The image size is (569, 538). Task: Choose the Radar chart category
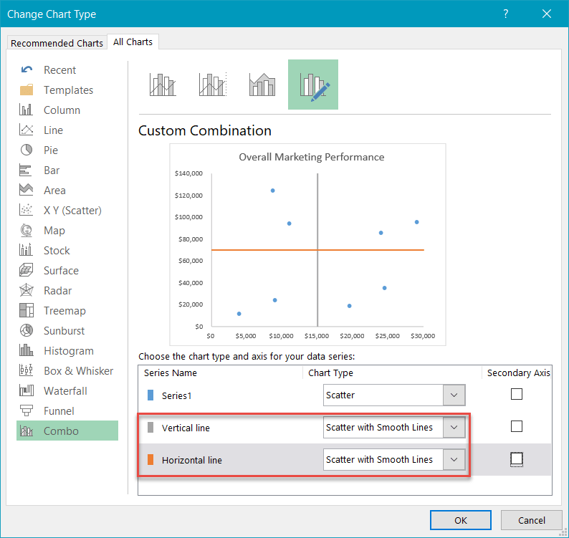coord(59,291)
